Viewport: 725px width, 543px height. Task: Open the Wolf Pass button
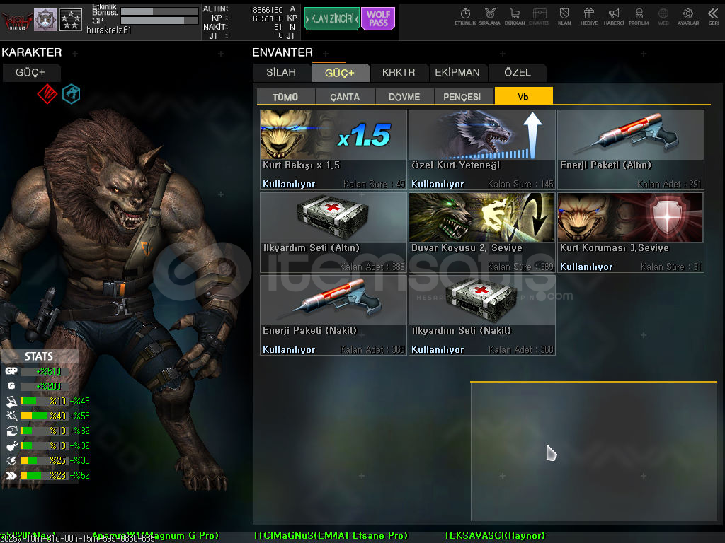pyautogui.click(x=378, y=19)
